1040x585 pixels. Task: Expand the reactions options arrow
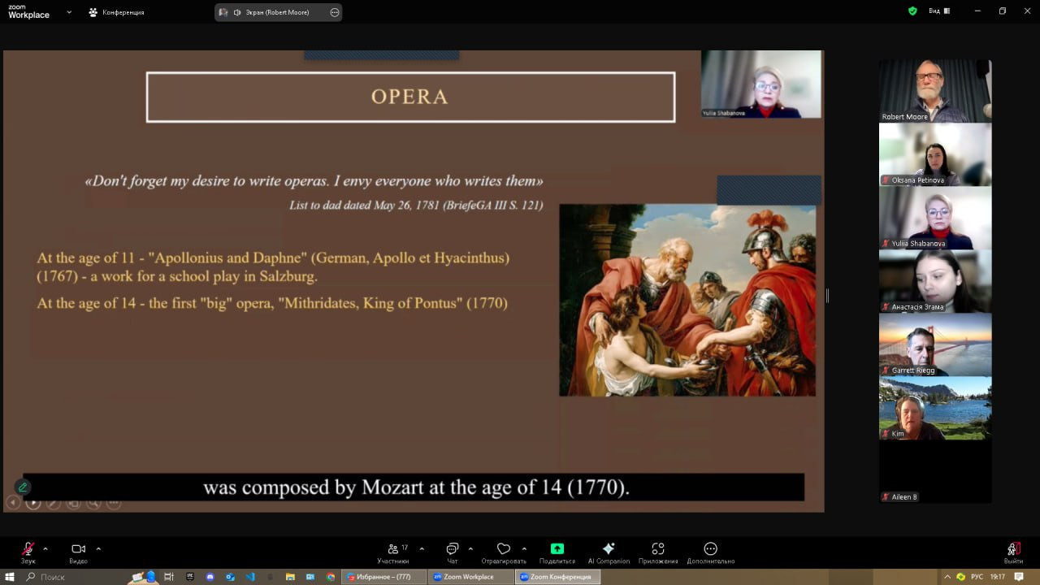pos(524,549)
